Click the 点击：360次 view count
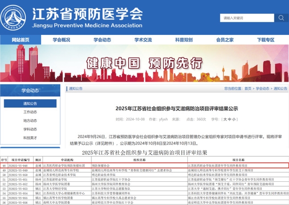 point(196,119)
